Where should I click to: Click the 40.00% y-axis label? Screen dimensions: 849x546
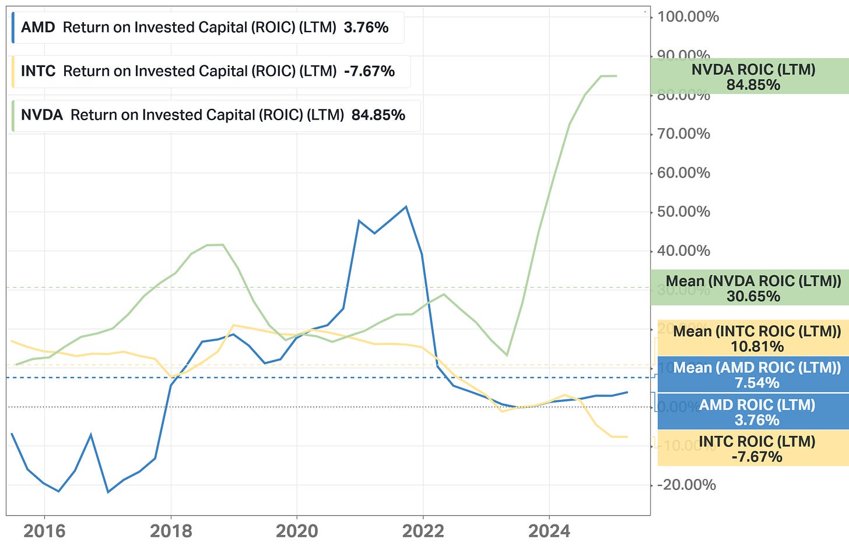(683, 251)
